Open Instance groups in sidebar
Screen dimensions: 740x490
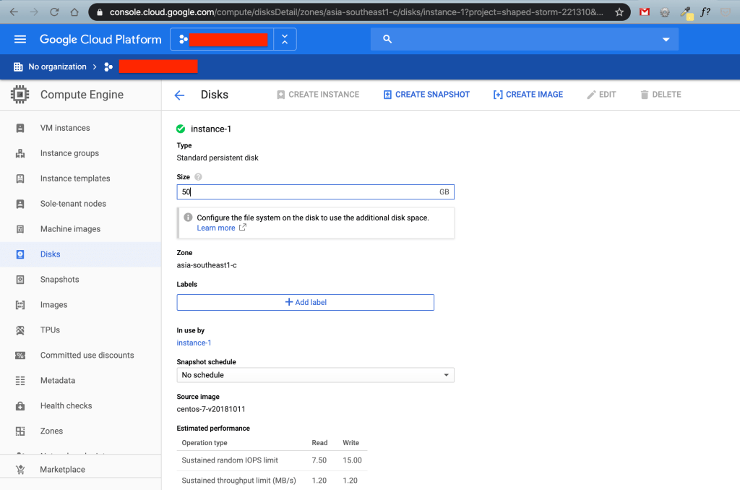[x=69, y=153]
